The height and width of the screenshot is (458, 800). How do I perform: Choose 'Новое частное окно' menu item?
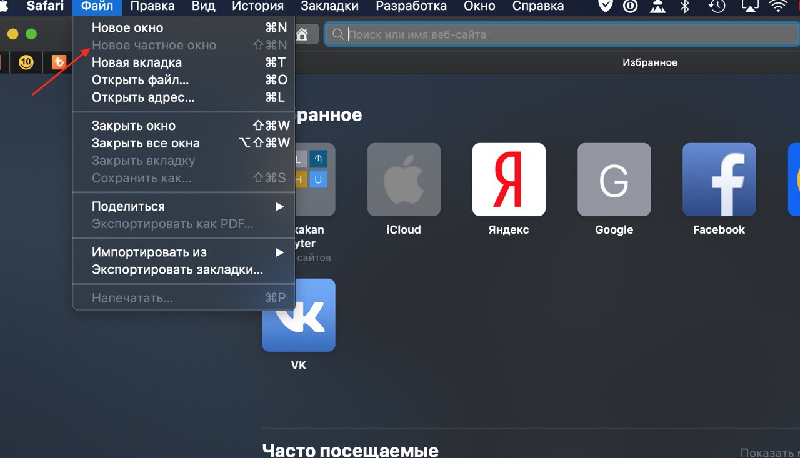tap(184, 46)
